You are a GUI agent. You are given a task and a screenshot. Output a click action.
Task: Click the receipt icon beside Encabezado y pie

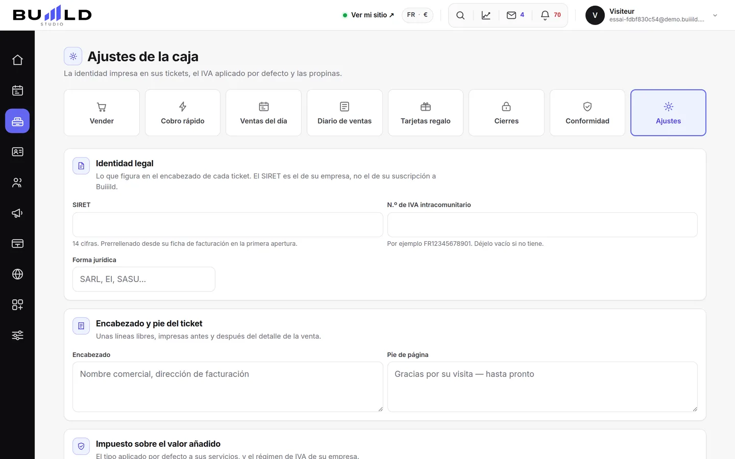click(x=81, y=326)
